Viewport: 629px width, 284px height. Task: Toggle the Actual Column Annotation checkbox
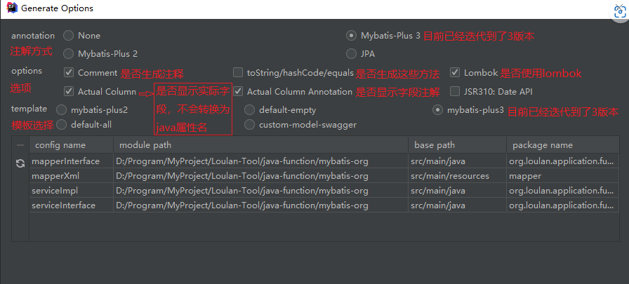click(238, 91)
